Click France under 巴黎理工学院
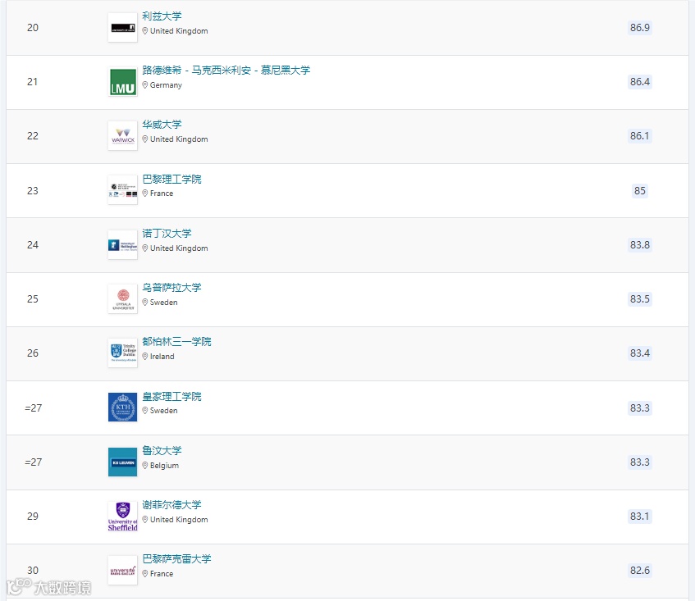Screen dimensions: 695x601 (162, 194)
